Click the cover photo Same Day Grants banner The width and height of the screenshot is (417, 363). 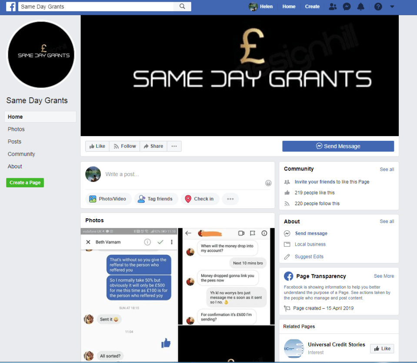(240, 76)
